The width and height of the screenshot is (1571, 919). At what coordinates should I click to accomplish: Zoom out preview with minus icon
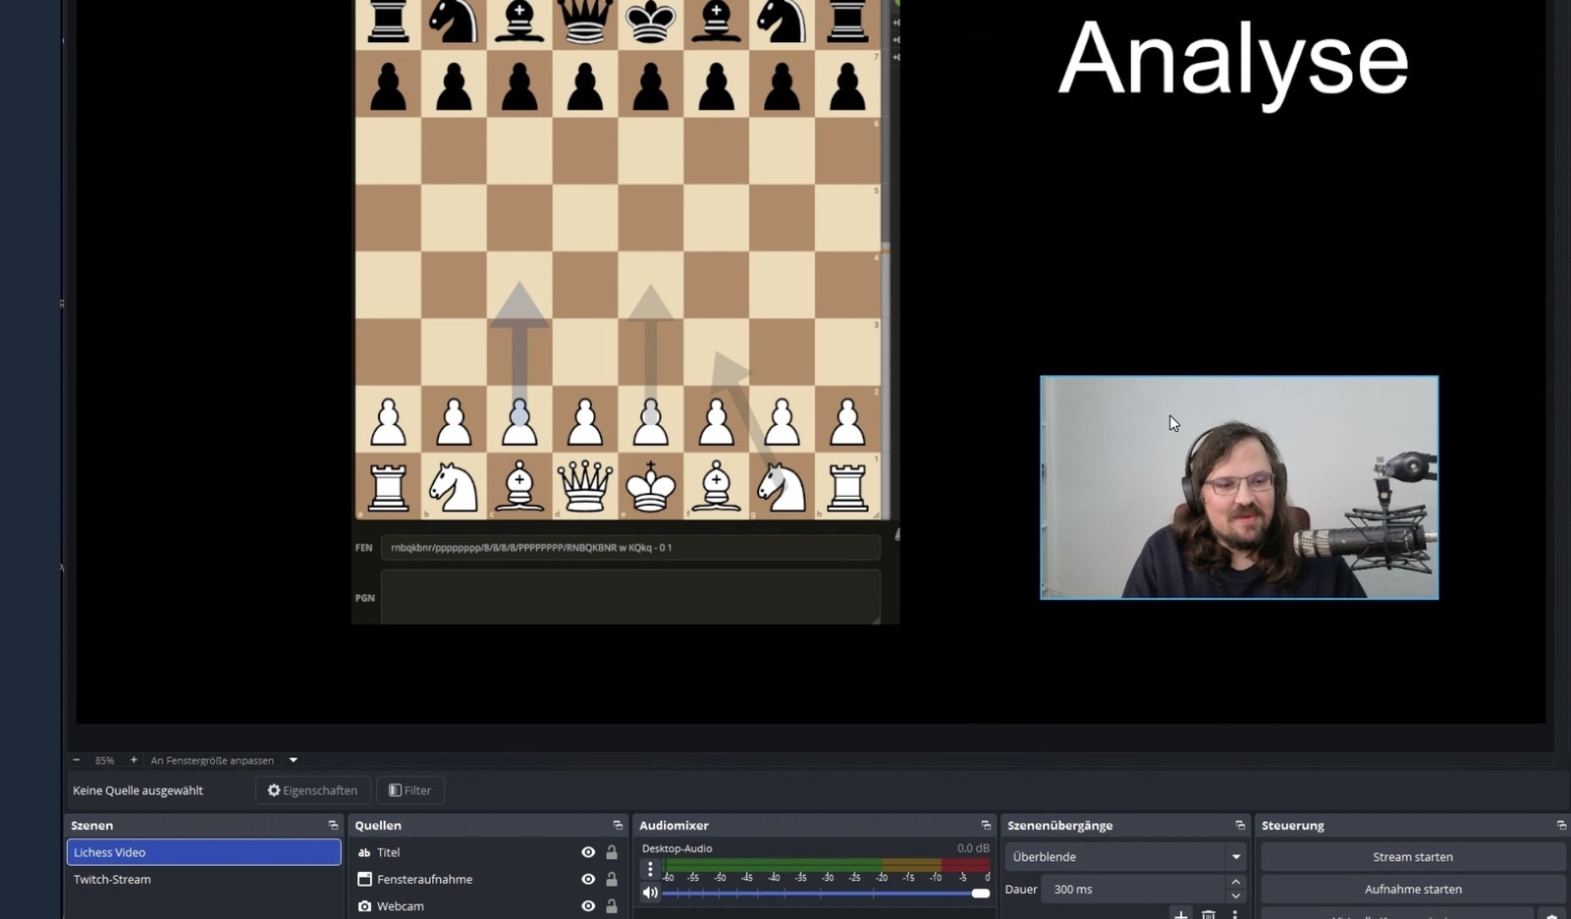click(77, 760)
